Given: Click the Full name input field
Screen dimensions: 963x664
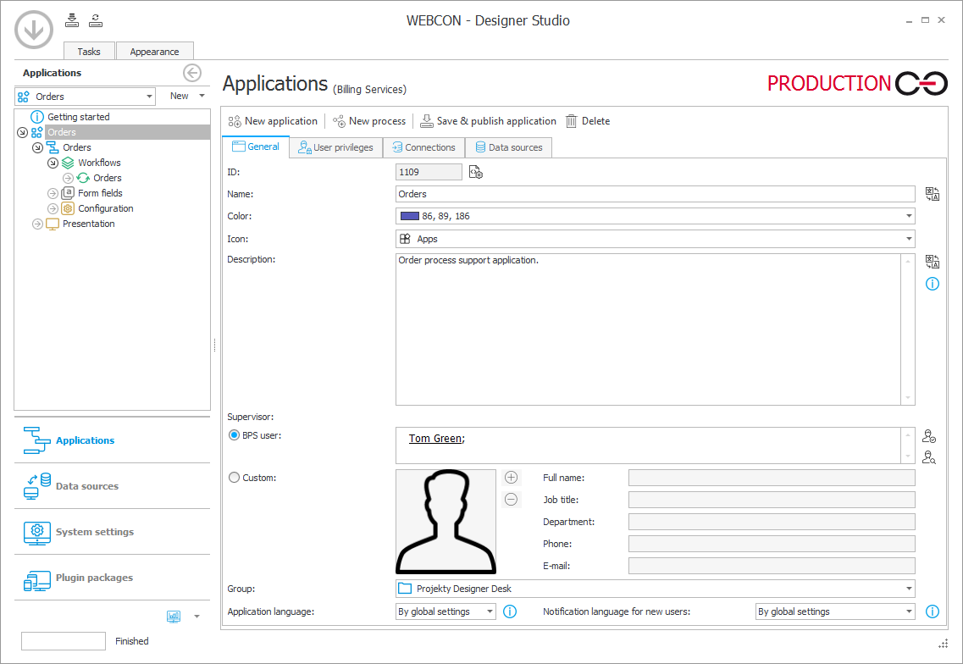Looking at the screenshot, I should (x=772, y=478).
